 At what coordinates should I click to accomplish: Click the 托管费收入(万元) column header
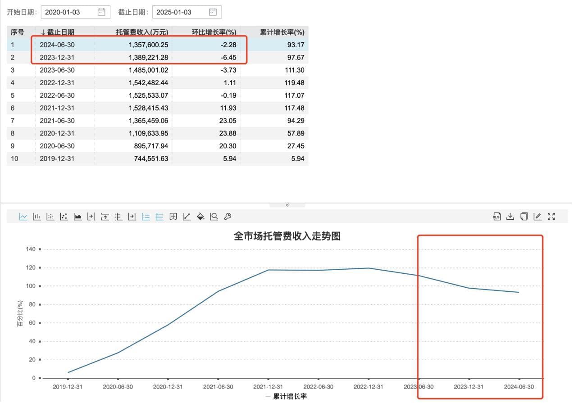(142, 32)
